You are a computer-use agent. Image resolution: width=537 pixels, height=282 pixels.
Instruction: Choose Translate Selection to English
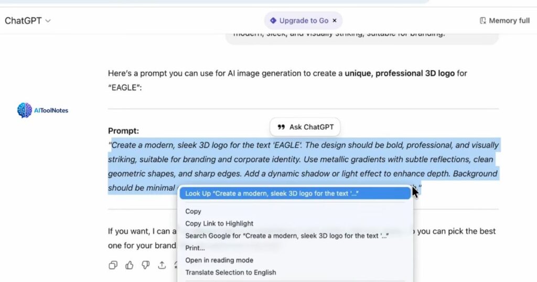click(x=231, y=273)
